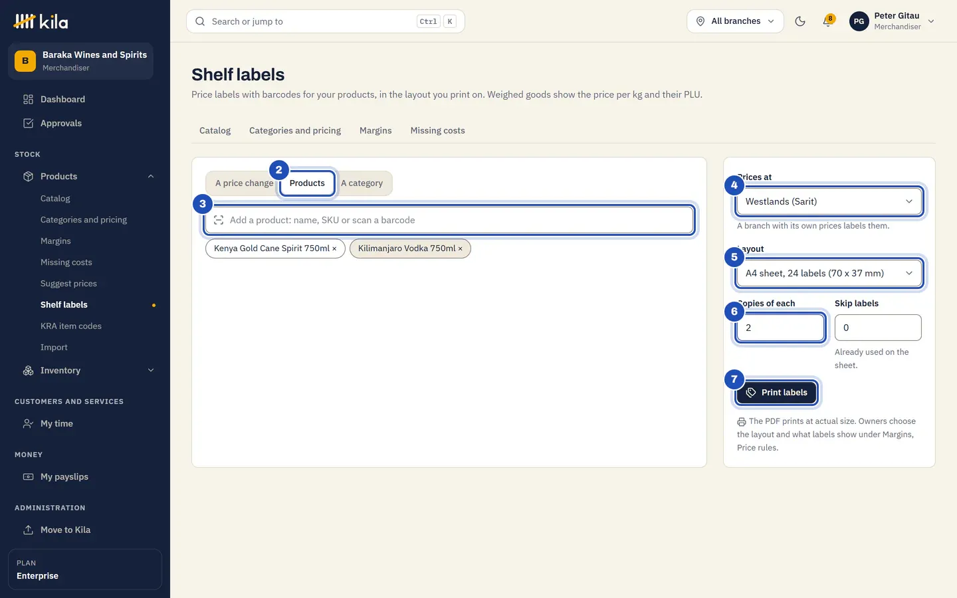Viewport: 957px width, 598px height.
Task: Open the Westlands (Sarit) prices dropdown
Action: click(829, 201)
